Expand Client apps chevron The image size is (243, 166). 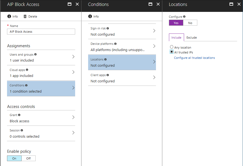tap(154, 77)
